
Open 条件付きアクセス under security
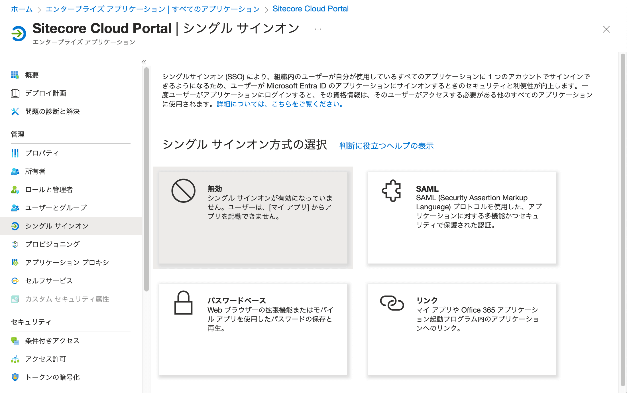pos(52,341)
